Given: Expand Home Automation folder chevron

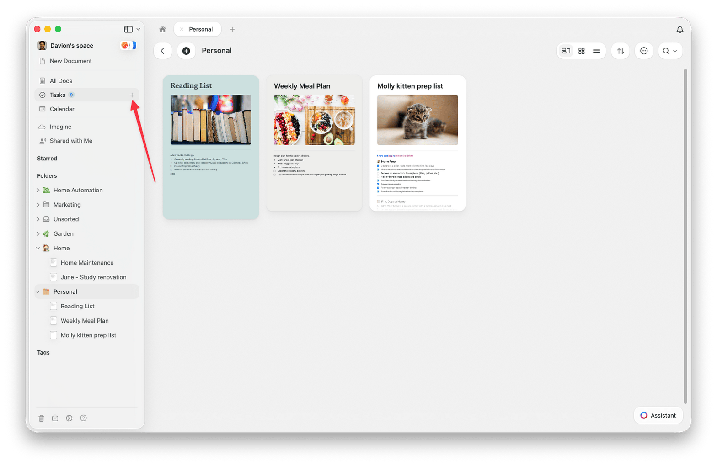Looking at the screenshot, I should 38,190.
